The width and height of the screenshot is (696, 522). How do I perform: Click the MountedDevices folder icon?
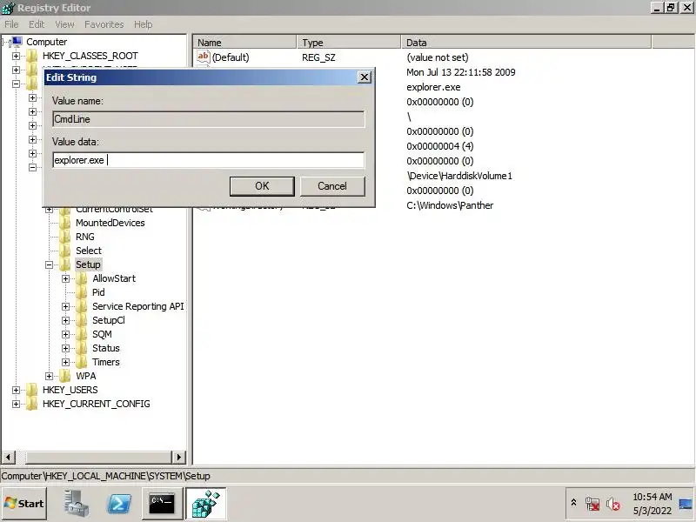[x=65, y=223]
